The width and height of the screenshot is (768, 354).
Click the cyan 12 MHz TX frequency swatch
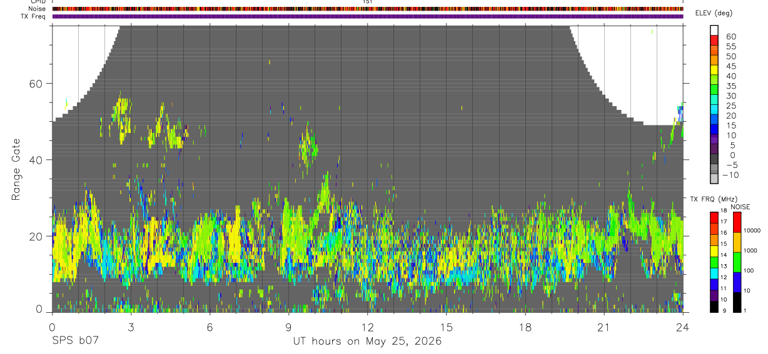715,273
